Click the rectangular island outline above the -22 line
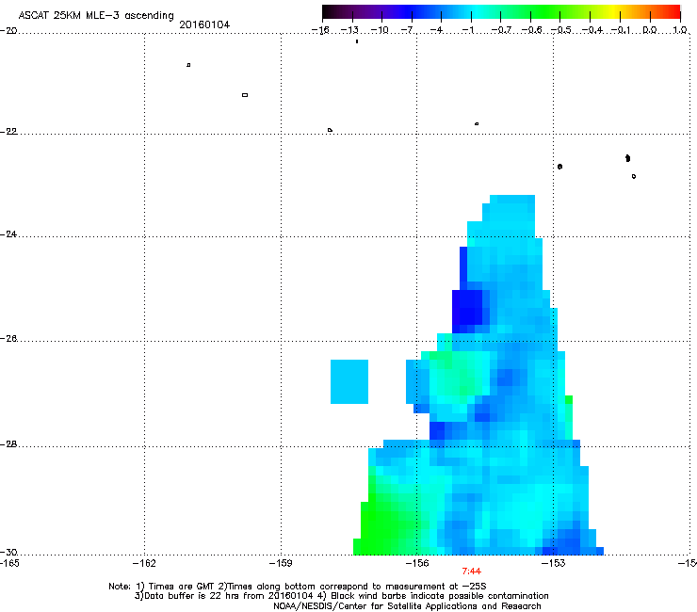Image resolution: width=697 pixels, height=612 pixels. click(245, 95)
